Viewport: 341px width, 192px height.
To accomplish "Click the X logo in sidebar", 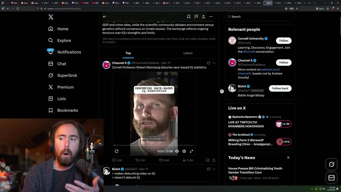I will coord(51,17).
